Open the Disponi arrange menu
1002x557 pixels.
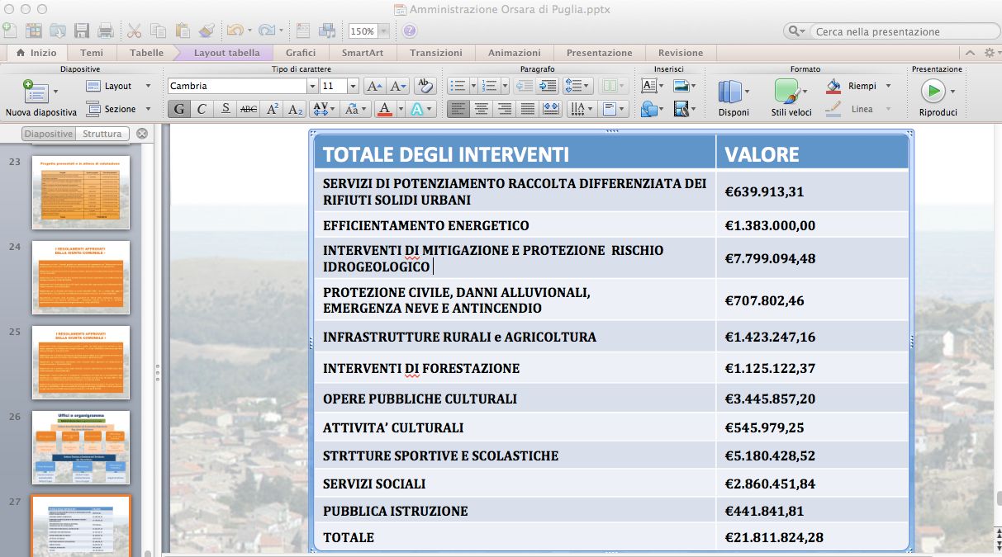[x=734, y=98]
